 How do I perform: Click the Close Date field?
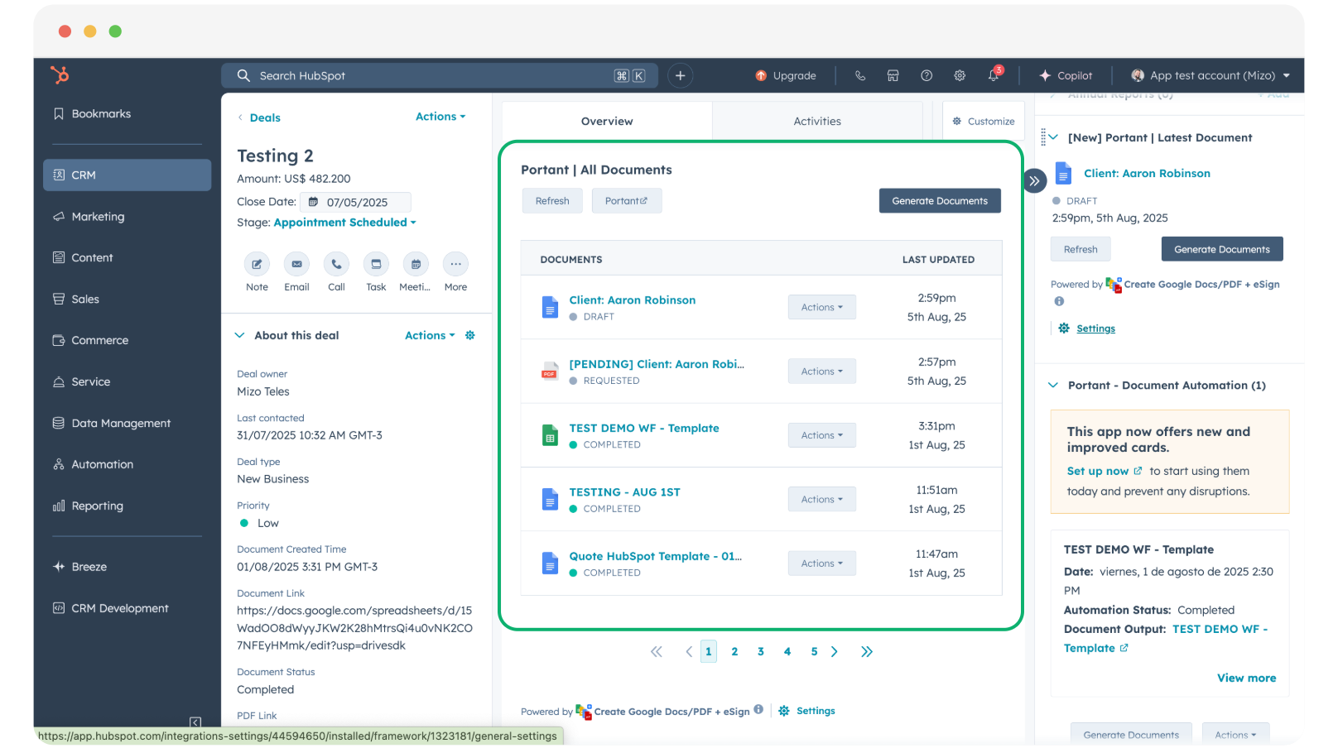click(356, 202)
